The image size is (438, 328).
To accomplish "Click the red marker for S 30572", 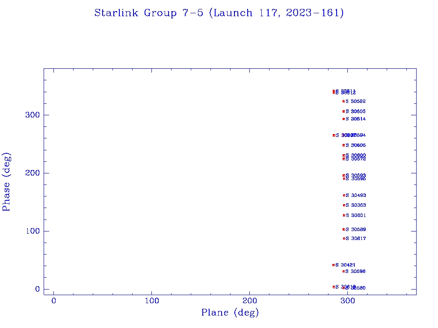I will pyautogui.click(x=343, y=159).
